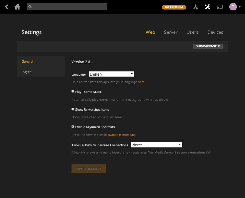Click the cast to device icon

(220, 7)
